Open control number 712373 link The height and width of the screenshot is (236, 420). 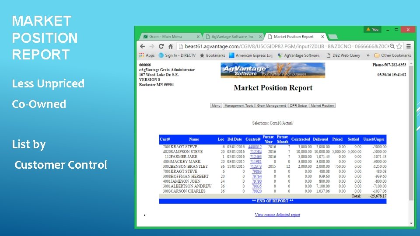coord(256,167)
